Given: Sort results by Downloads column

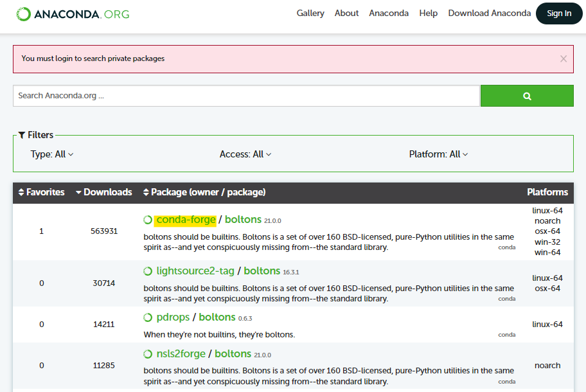Looking at the screenshot, I should pyautogui.click(x=104, y=192).
